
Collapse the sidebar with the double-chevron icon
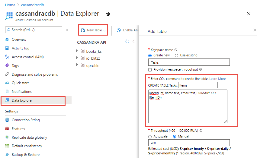(x=67, y=30)
